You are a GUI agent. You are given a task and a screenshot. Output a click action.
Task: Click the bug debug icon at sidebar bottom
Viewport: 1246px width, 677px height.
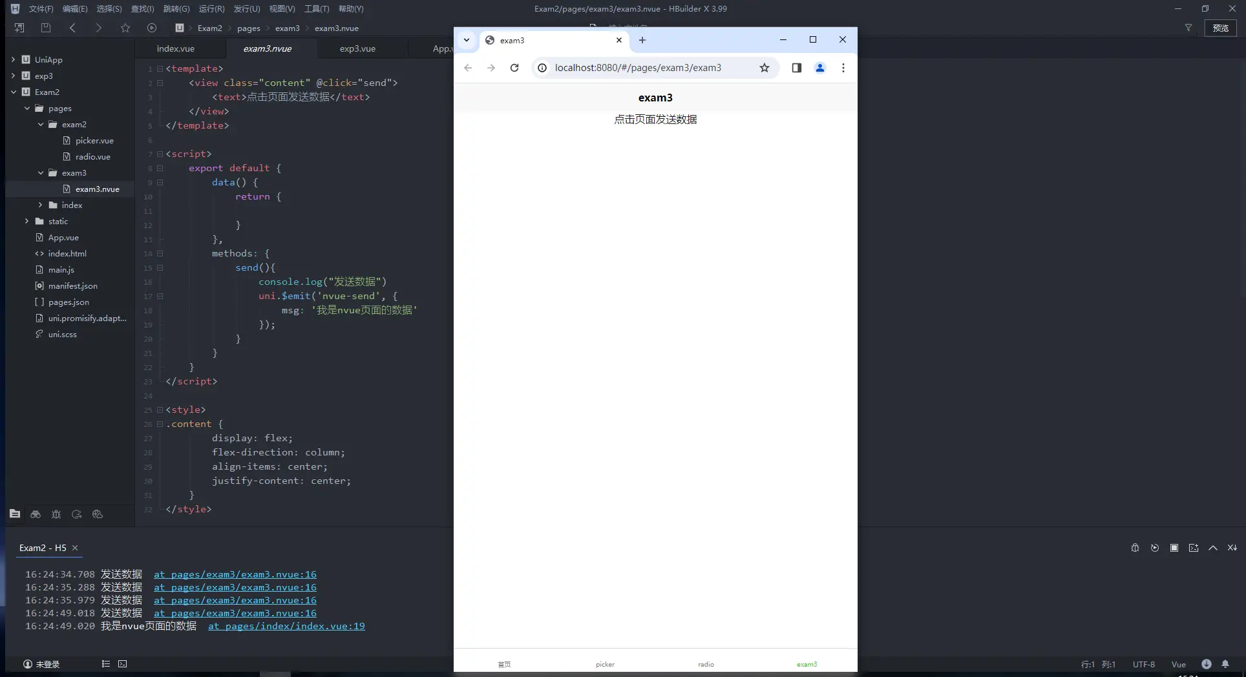56,514
